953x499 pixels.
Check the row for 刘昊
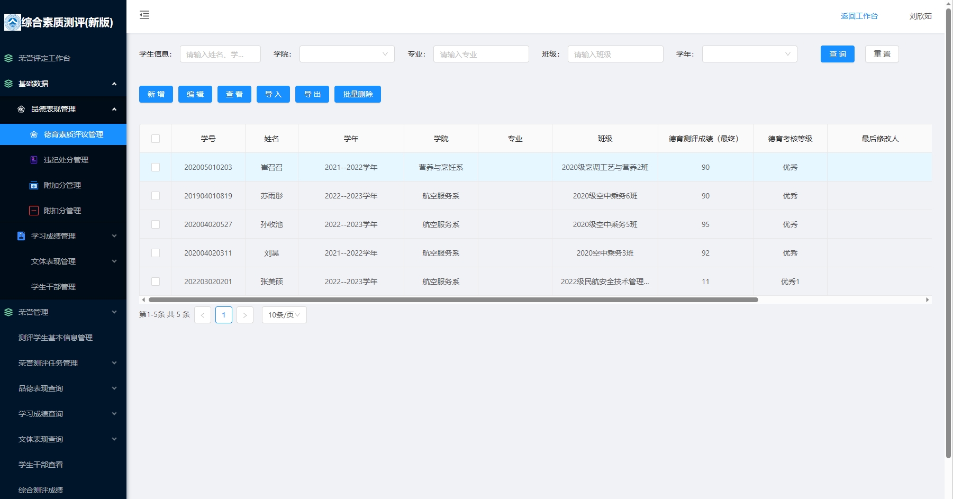click(156, 253)
